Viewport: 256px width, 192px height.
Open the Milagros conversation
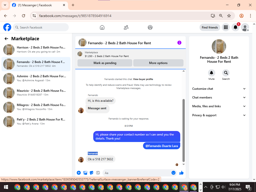(x=36, y=107)
